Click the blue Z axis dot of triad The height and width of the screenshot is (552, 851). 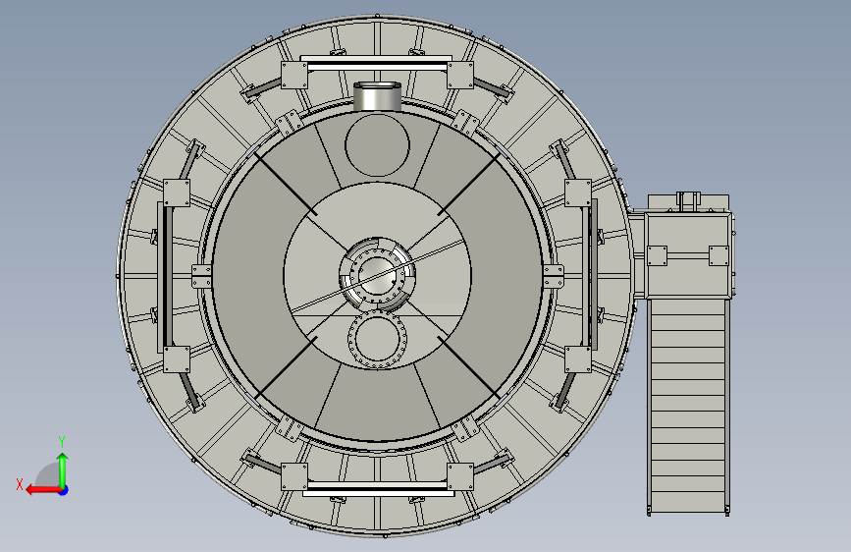64,490
